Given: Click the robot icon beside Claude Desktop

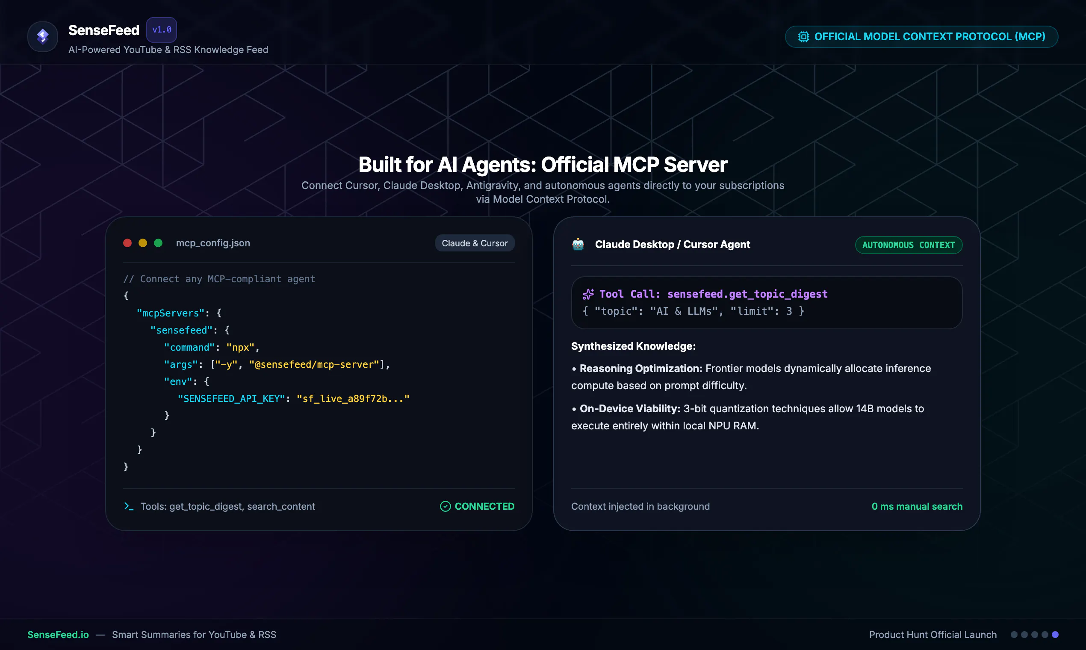Looking at the screenshot, I should point(578,245).
